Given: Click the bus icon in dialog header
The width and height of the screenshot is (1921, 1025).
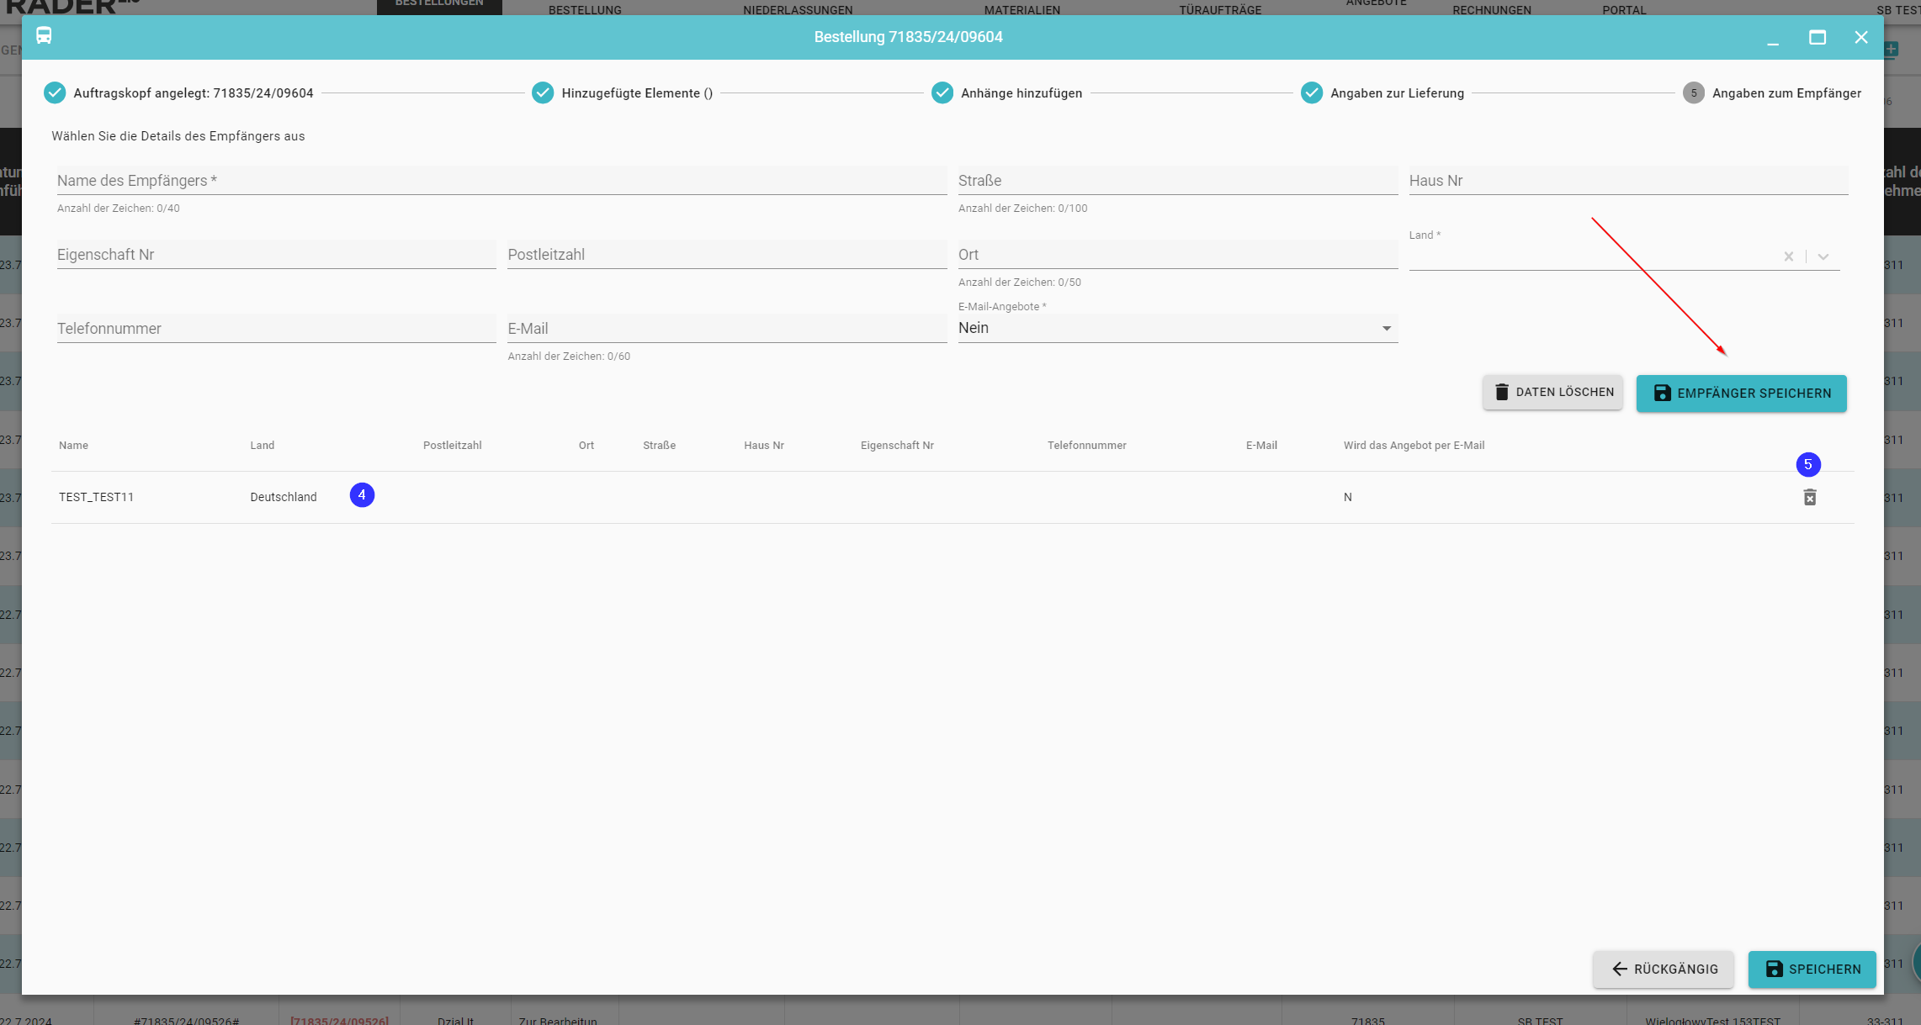Looking at the screenshot, I should 44,35.
